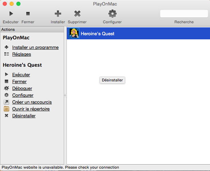Viewport: 210px width, 171px height.
Task: Click the Supprimer label in toolbar
Action: tap(77, 22)
